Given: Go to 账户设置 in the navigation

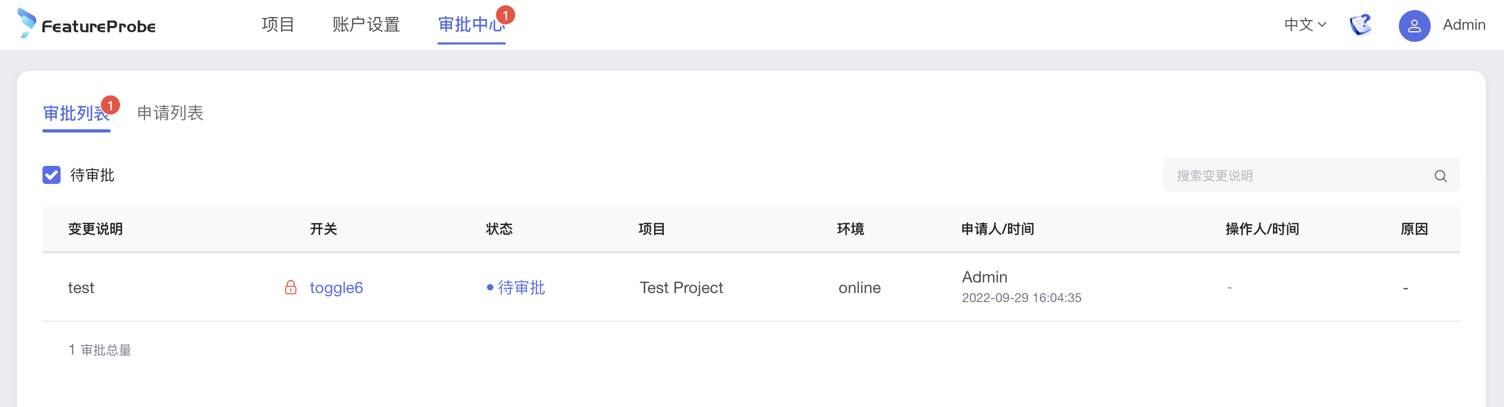Looking at the screenshot, I should [366, 24].
